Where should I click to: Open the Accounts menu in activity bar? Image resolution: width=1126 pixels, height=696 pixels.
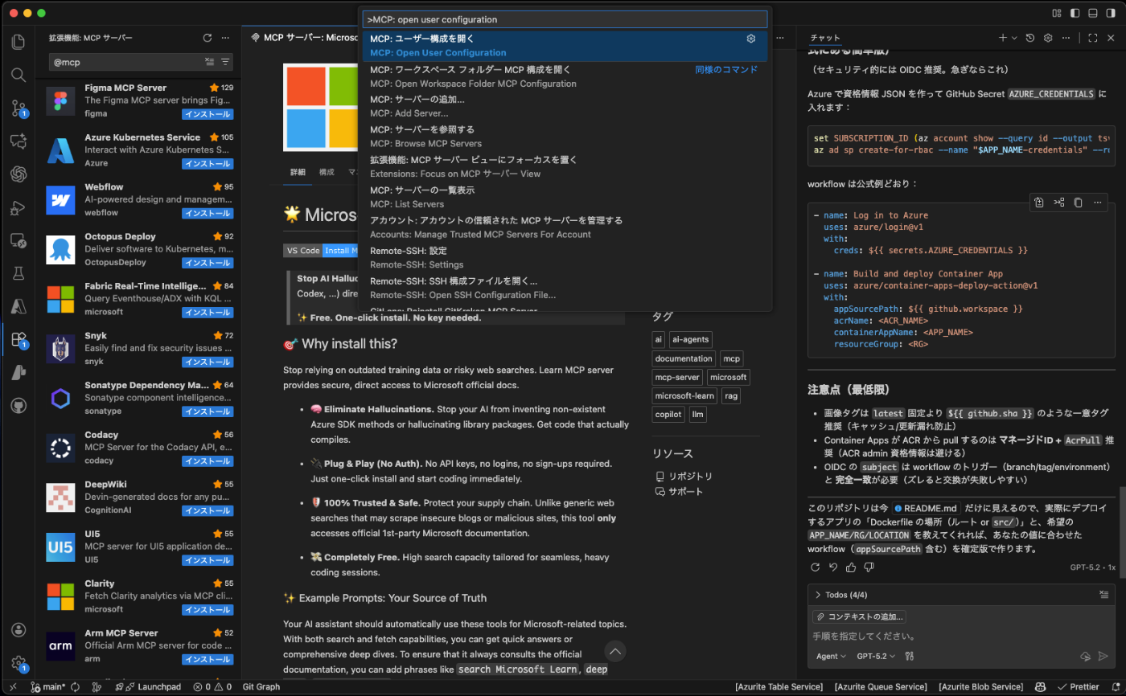(x=18, y=630)
